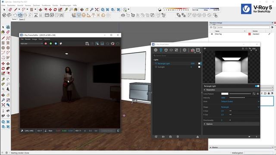Toggle blue channel in Frame Buffer

56,43
